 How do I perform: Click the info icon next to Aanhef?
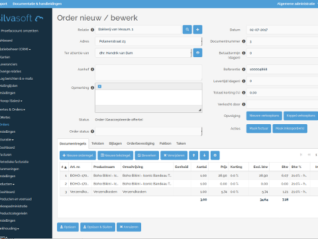click(92, 69)
